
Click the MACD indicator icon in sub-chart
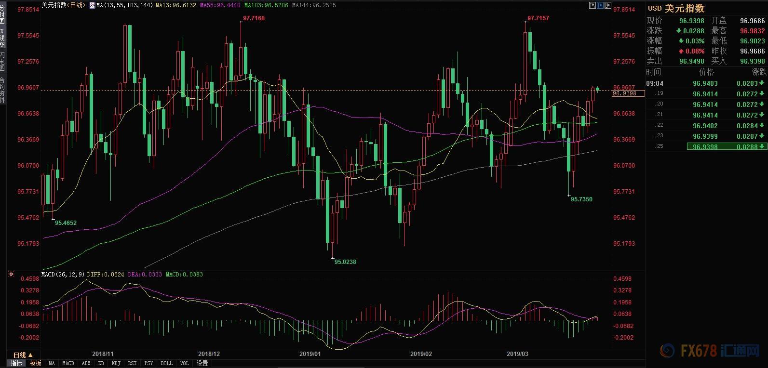(11, 275)
